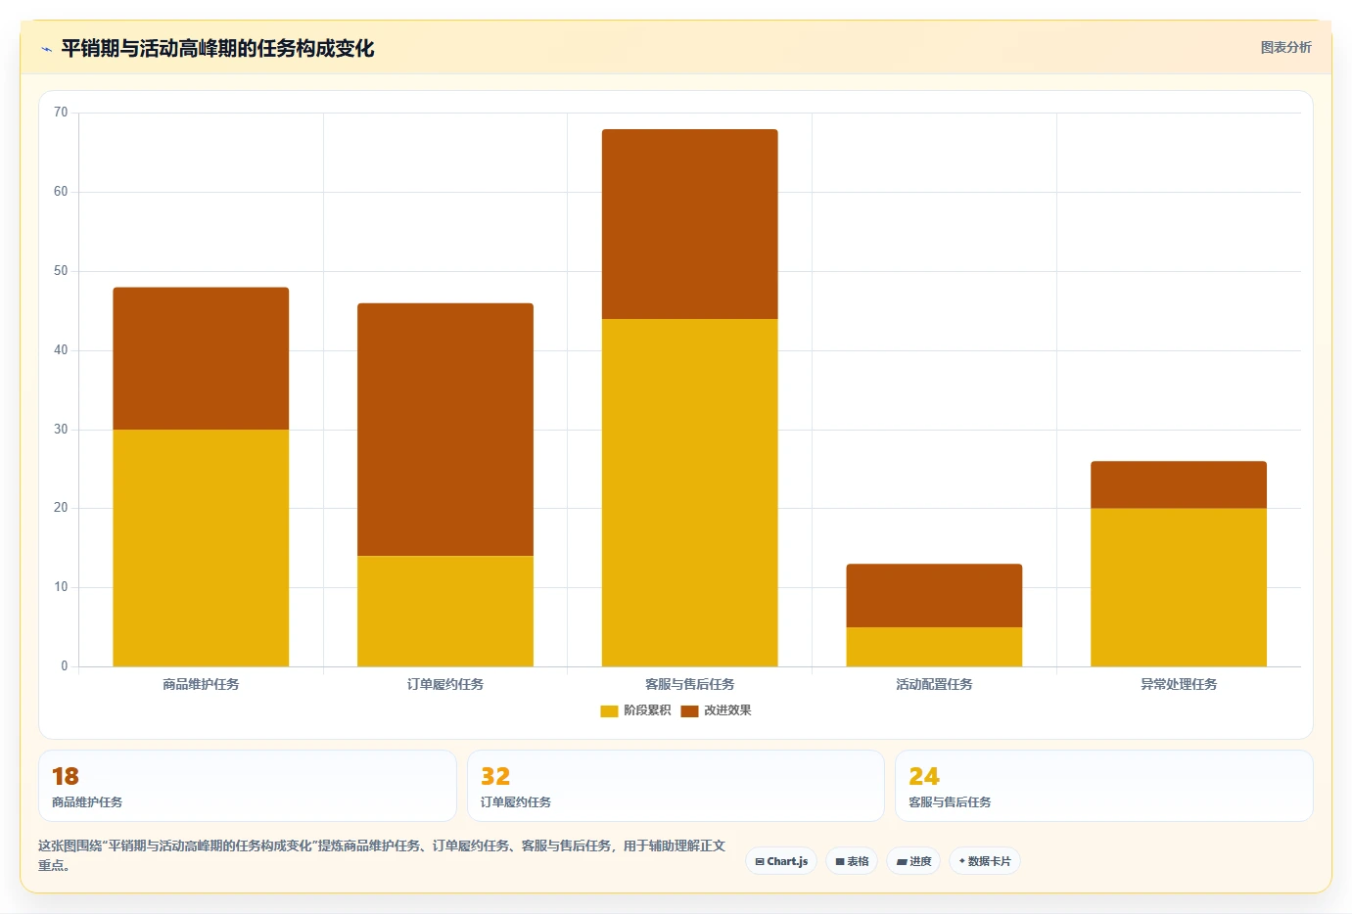Viewport: 1352px width, 914px height.
Task: Click the 客服与售后任务 x-axis label
Action: [690, 684]
